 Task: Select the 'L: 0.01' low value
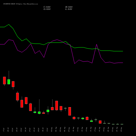[69, 9]
